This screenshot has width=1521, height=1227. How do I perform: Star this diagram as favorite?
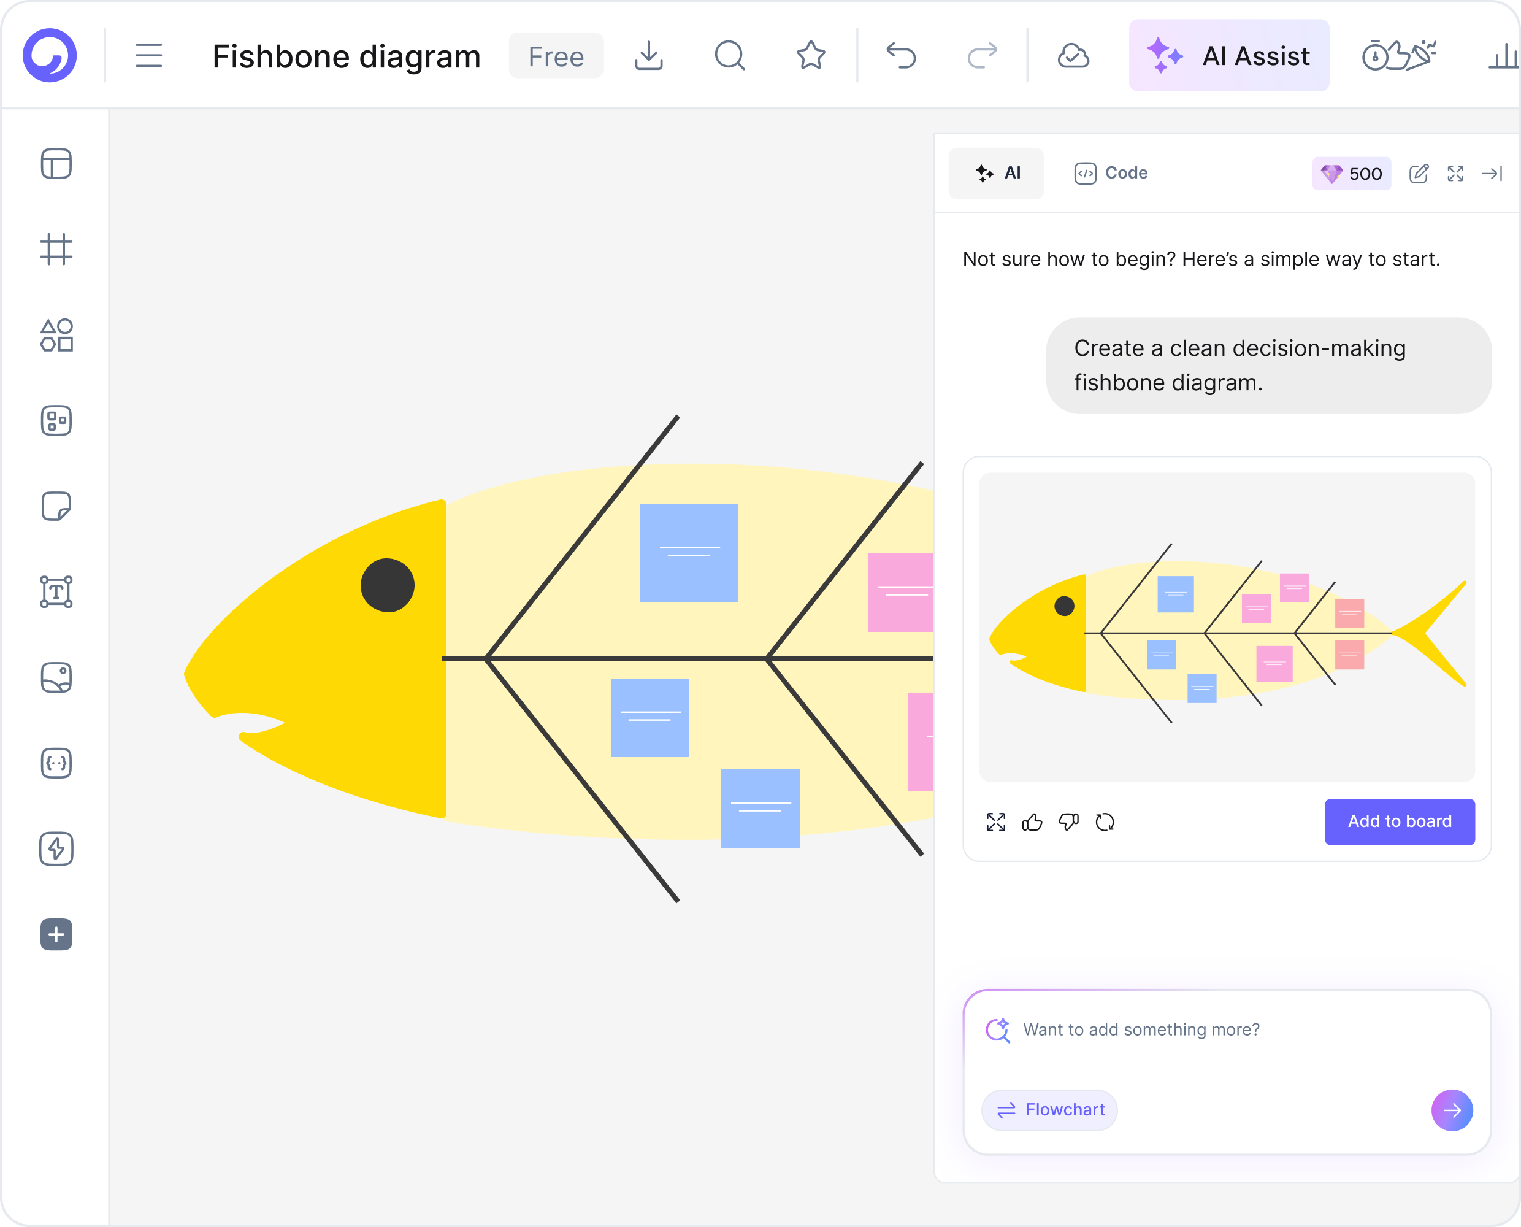pyautogui.click(x=811, y=55)
